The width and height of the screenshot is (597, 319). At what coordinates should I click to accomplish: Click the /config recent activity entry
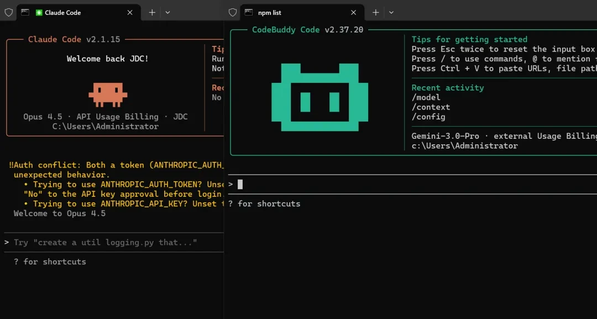pyautogui.click(x=428, y=117)
